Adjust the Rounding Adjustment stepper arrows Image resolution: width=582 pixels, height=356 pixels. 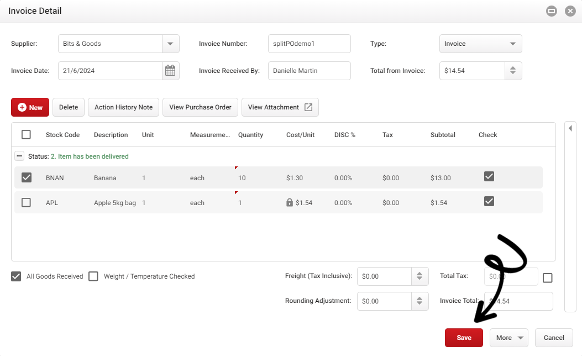coord(420,301)
